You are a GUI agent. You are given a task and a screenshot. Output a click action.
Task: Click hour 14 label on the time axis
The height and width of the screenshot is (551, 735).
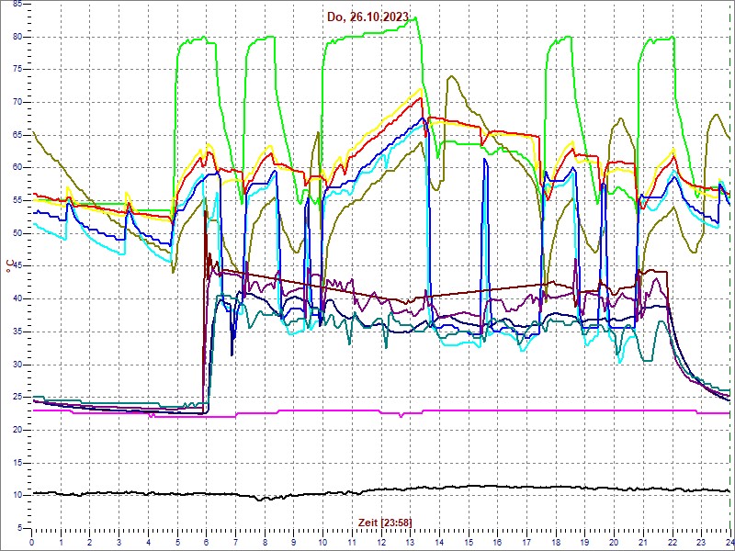(x=439, y=542)
